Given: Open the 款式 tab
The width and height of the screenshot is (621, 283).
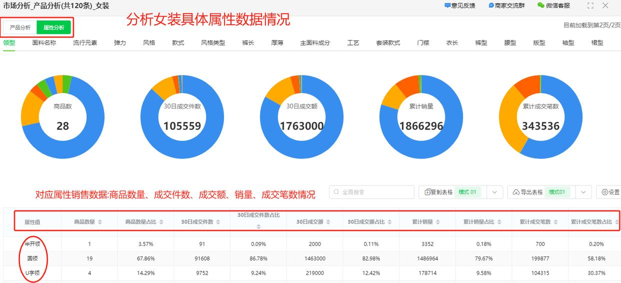Looking at the screenshot, I should click(178, 43).
